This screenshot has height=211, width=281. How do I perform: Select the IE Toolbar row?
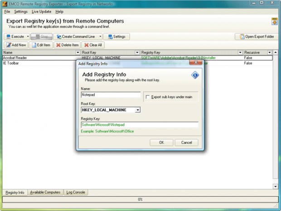point(137,63)
